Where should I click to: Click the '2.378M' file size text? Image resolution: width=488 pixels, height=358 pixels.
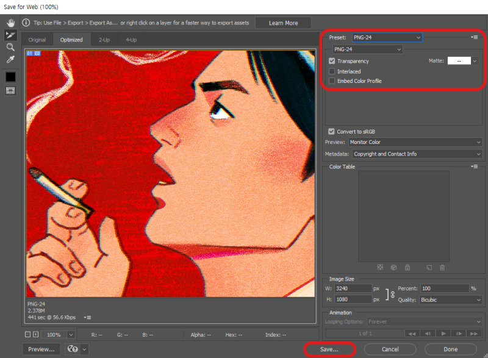37,310
